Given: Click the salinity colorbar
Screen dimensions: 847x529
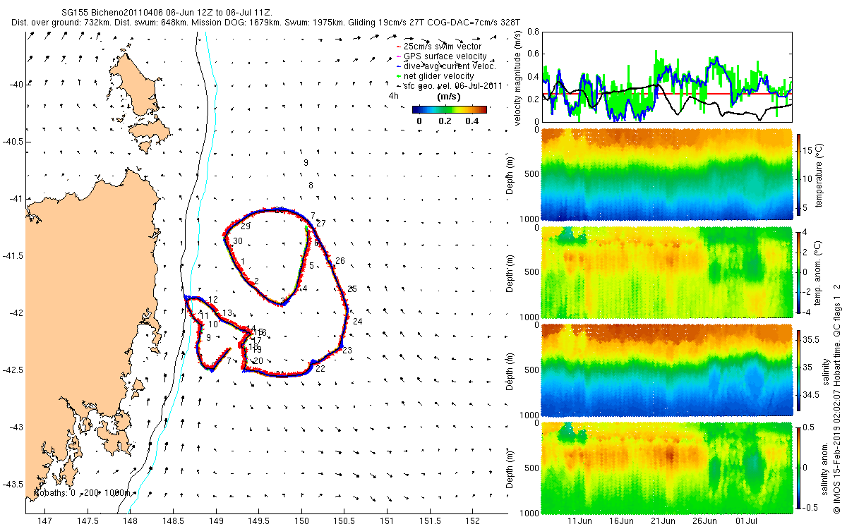Looking at the screenshot, I should (798, 369).
